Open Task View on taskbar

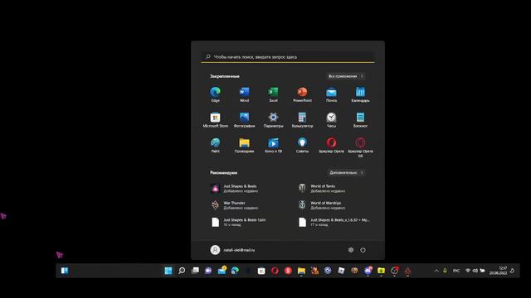tap(195, 271)
